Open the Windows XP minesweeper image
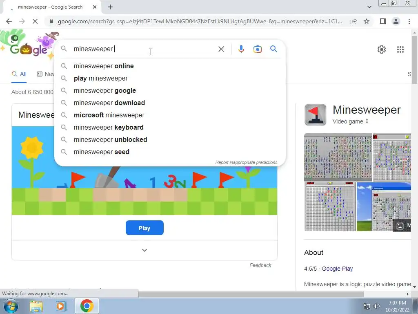Image resolution: width=418 pixels, height=314 pixels. point(384,206)
